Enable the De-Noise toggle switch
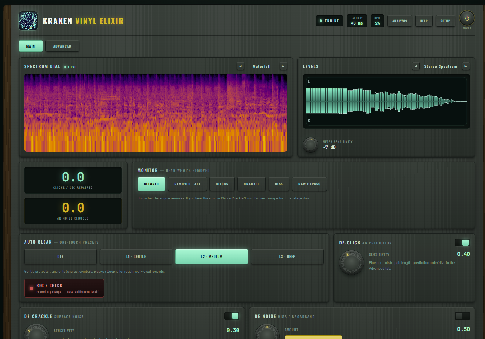This screenshot has height=339, width=485. pyautogui.click(x=462, y=316)
